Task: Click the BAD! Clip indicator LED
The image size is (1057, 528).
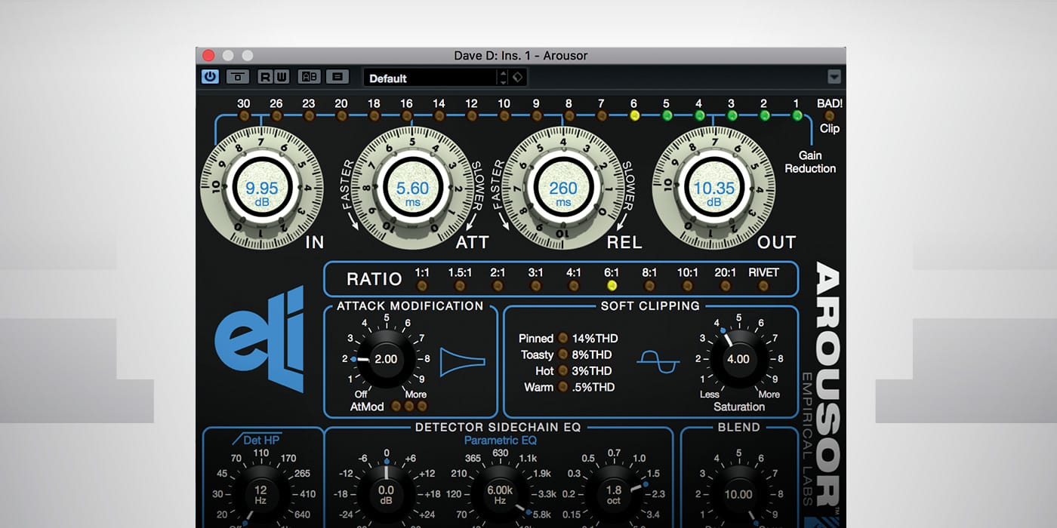Action: point(830,115)
